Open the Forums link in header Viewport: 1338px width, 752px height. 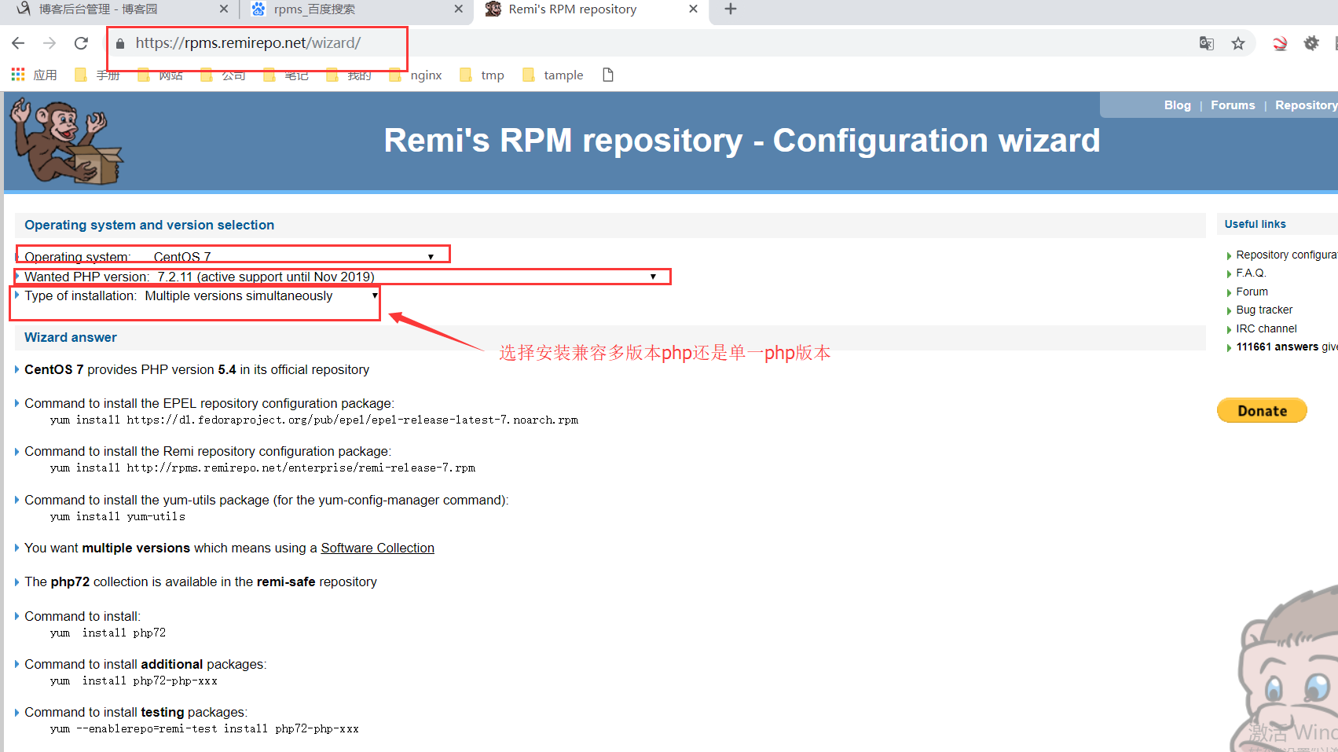pyautogui.click(x=1233, y=105)
